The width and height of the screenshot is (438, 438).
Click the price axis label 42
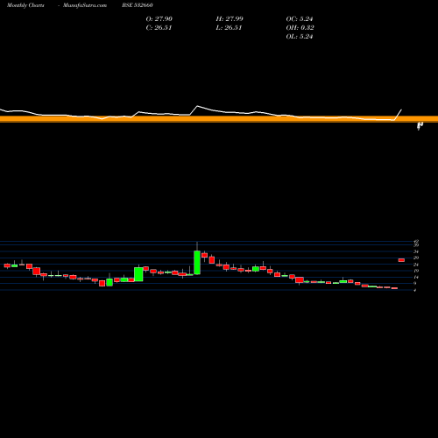416,242
